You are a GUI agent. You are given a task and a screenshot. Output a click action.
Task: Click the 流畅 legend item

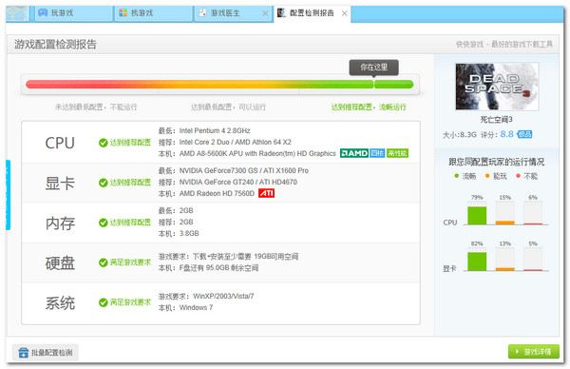click(x=465, y=176)
